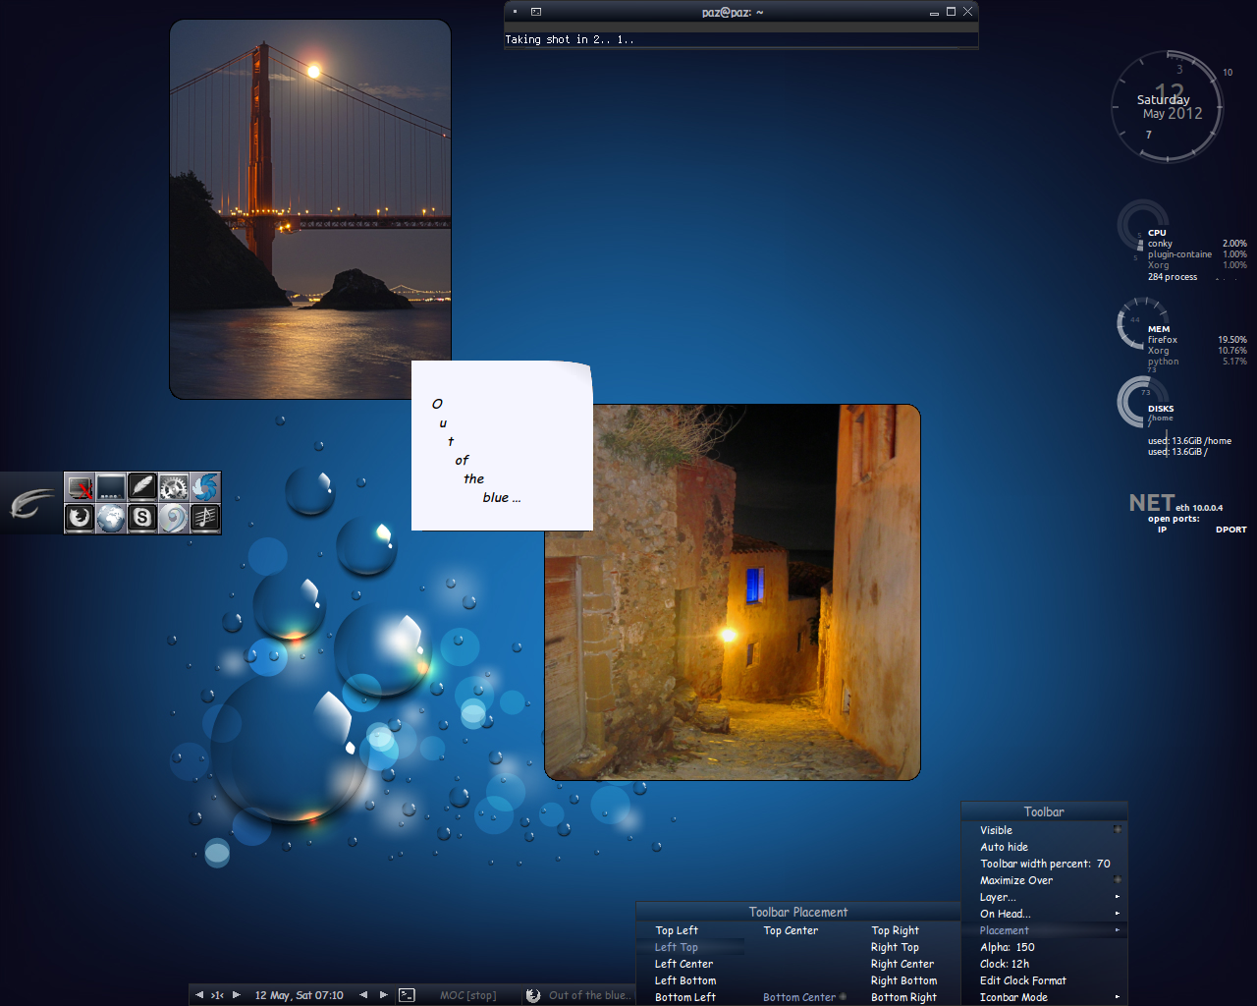The width and height of the screenshot is (1257, 1006).
Task: Choose Bottom Right placement option
Action: pos(905,997)
